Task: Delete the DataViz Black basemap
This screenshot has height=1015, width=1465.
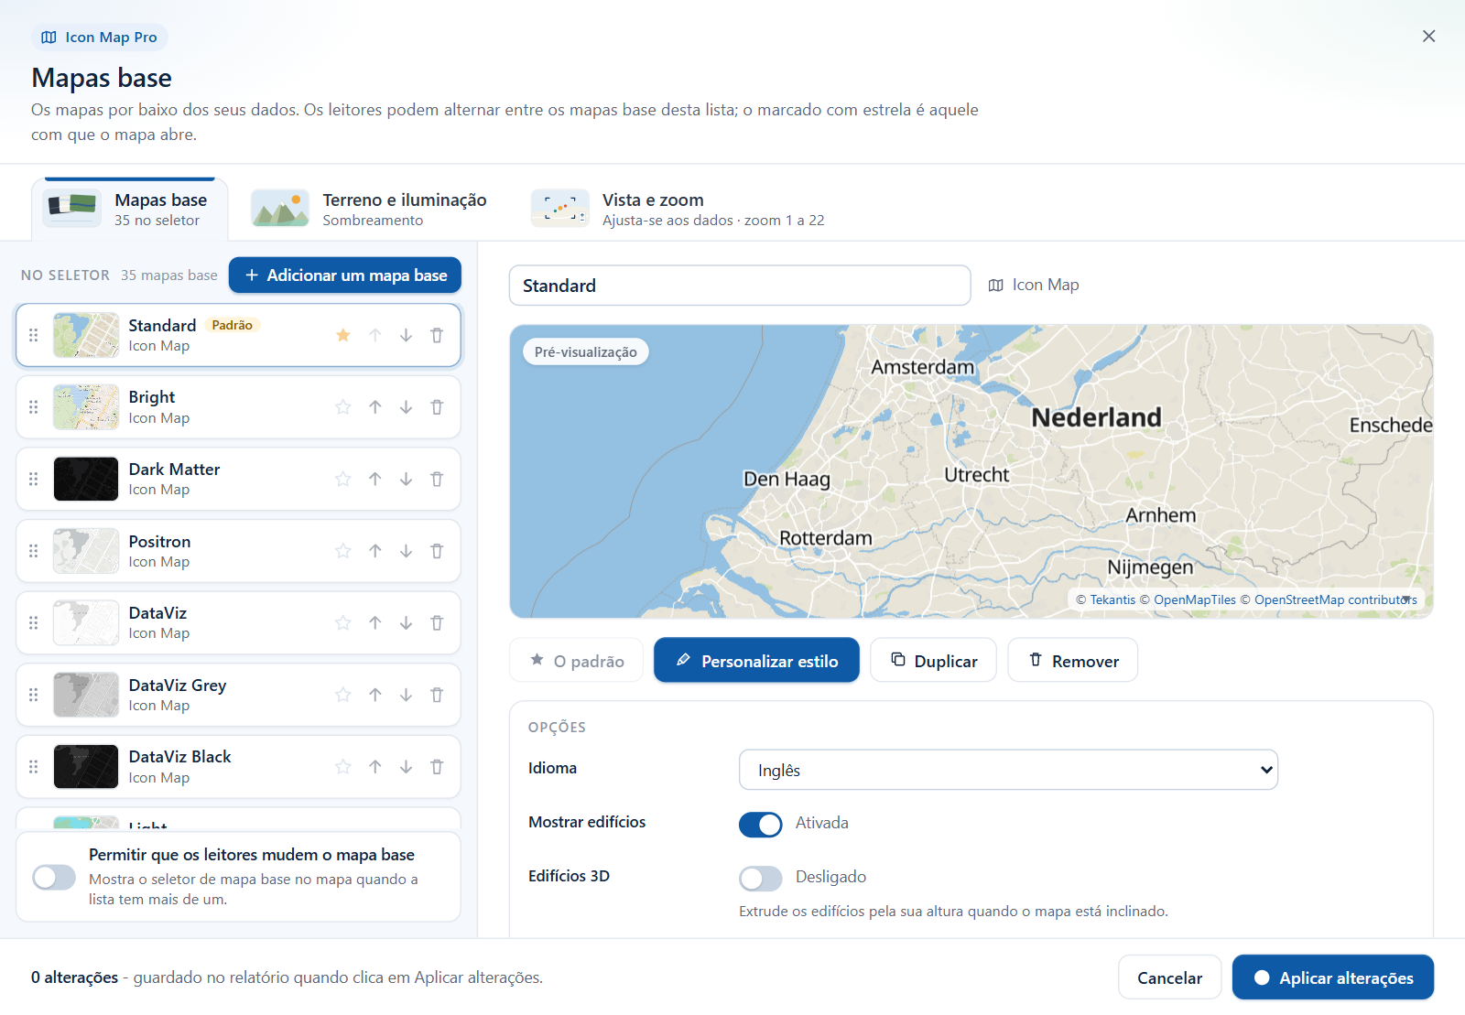Action: pyautogui.click(x=437, y=766)
